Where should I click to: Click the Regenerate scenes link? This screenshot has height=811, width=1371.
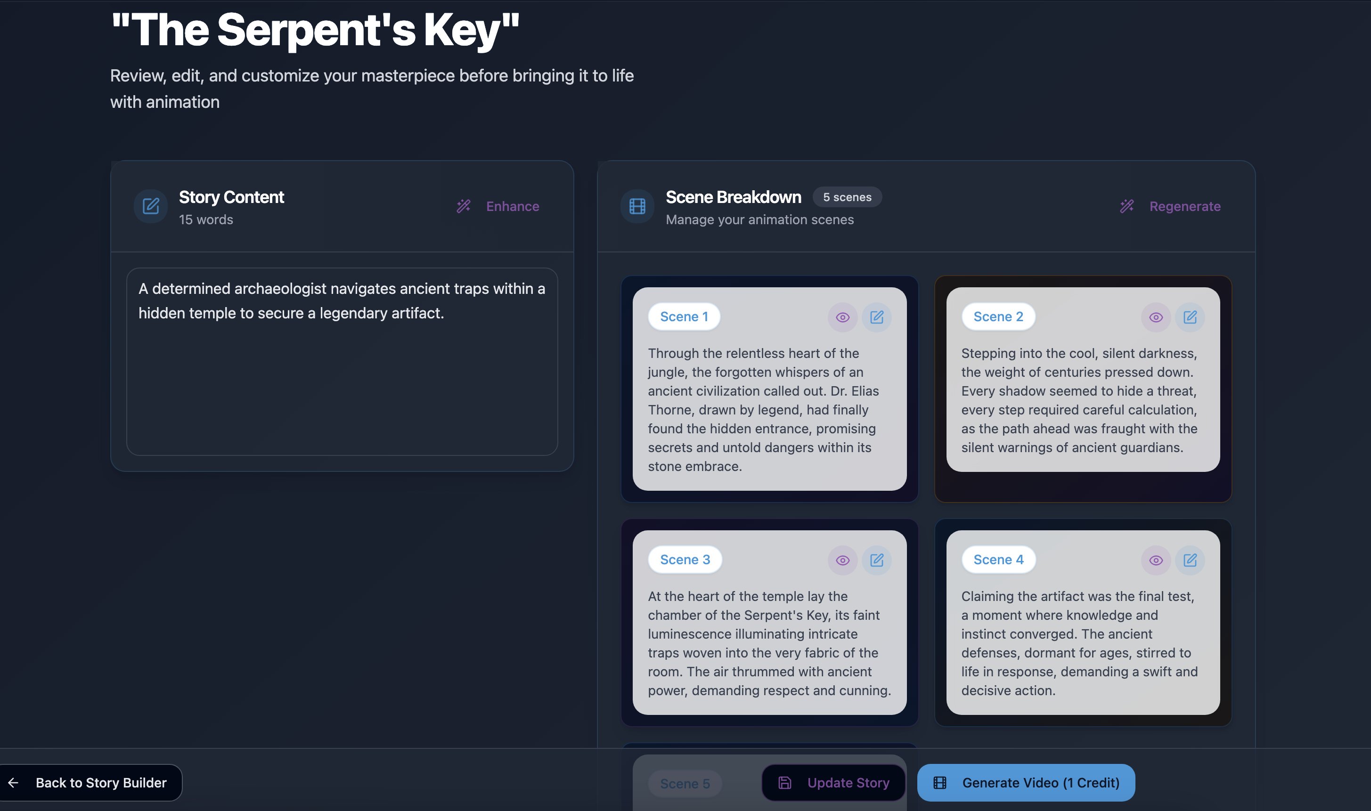[1184, 206]
